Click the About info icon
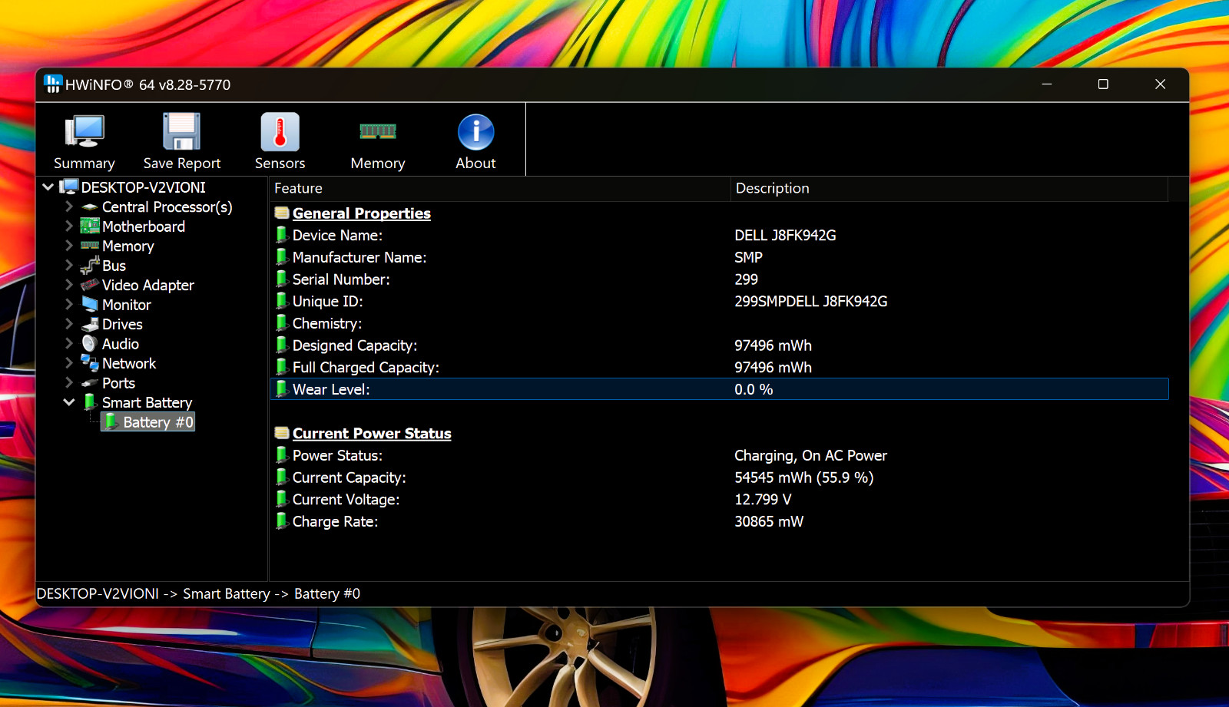The height and width of the screenshot is (707, 1229). coord(476,132)
